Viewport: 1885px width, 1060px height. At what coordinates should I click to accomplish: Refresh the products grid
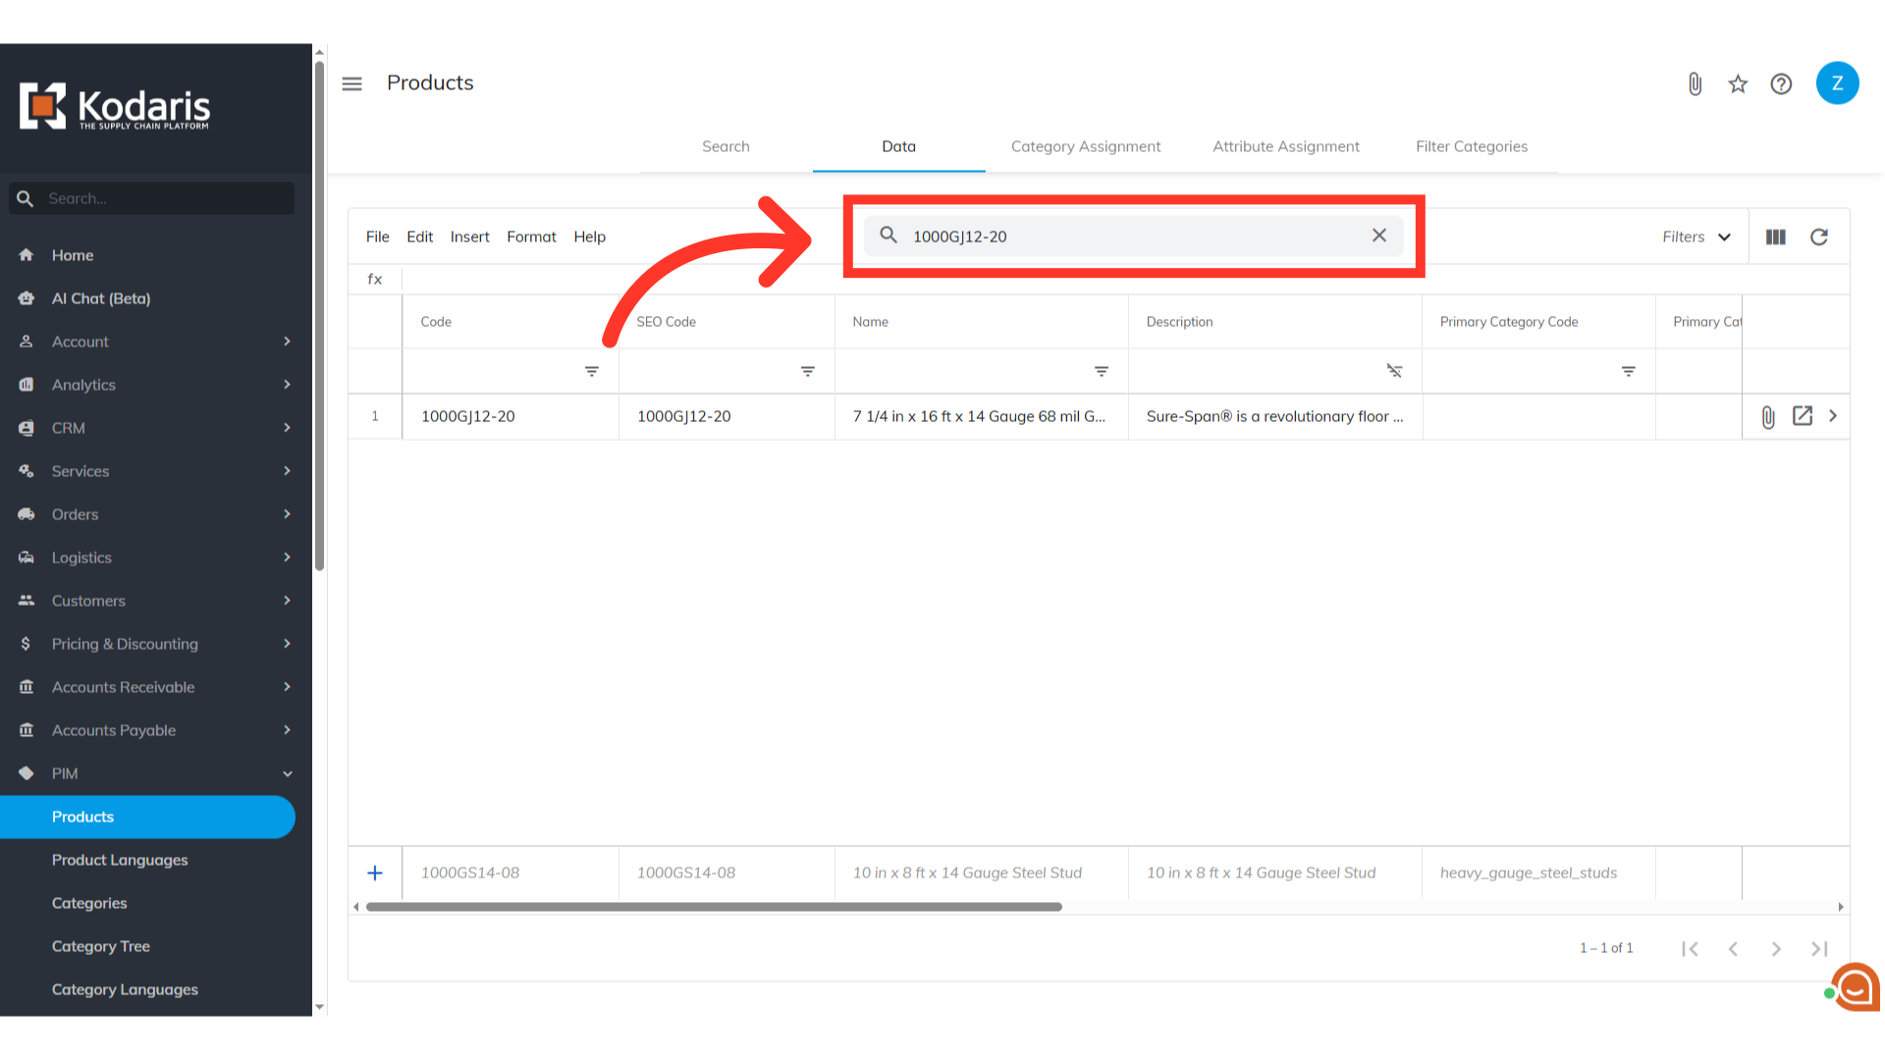click(1818, 237)
